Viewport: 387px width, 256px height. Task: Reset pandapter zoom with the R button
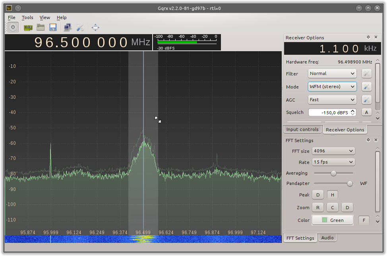tap(317, 207)
